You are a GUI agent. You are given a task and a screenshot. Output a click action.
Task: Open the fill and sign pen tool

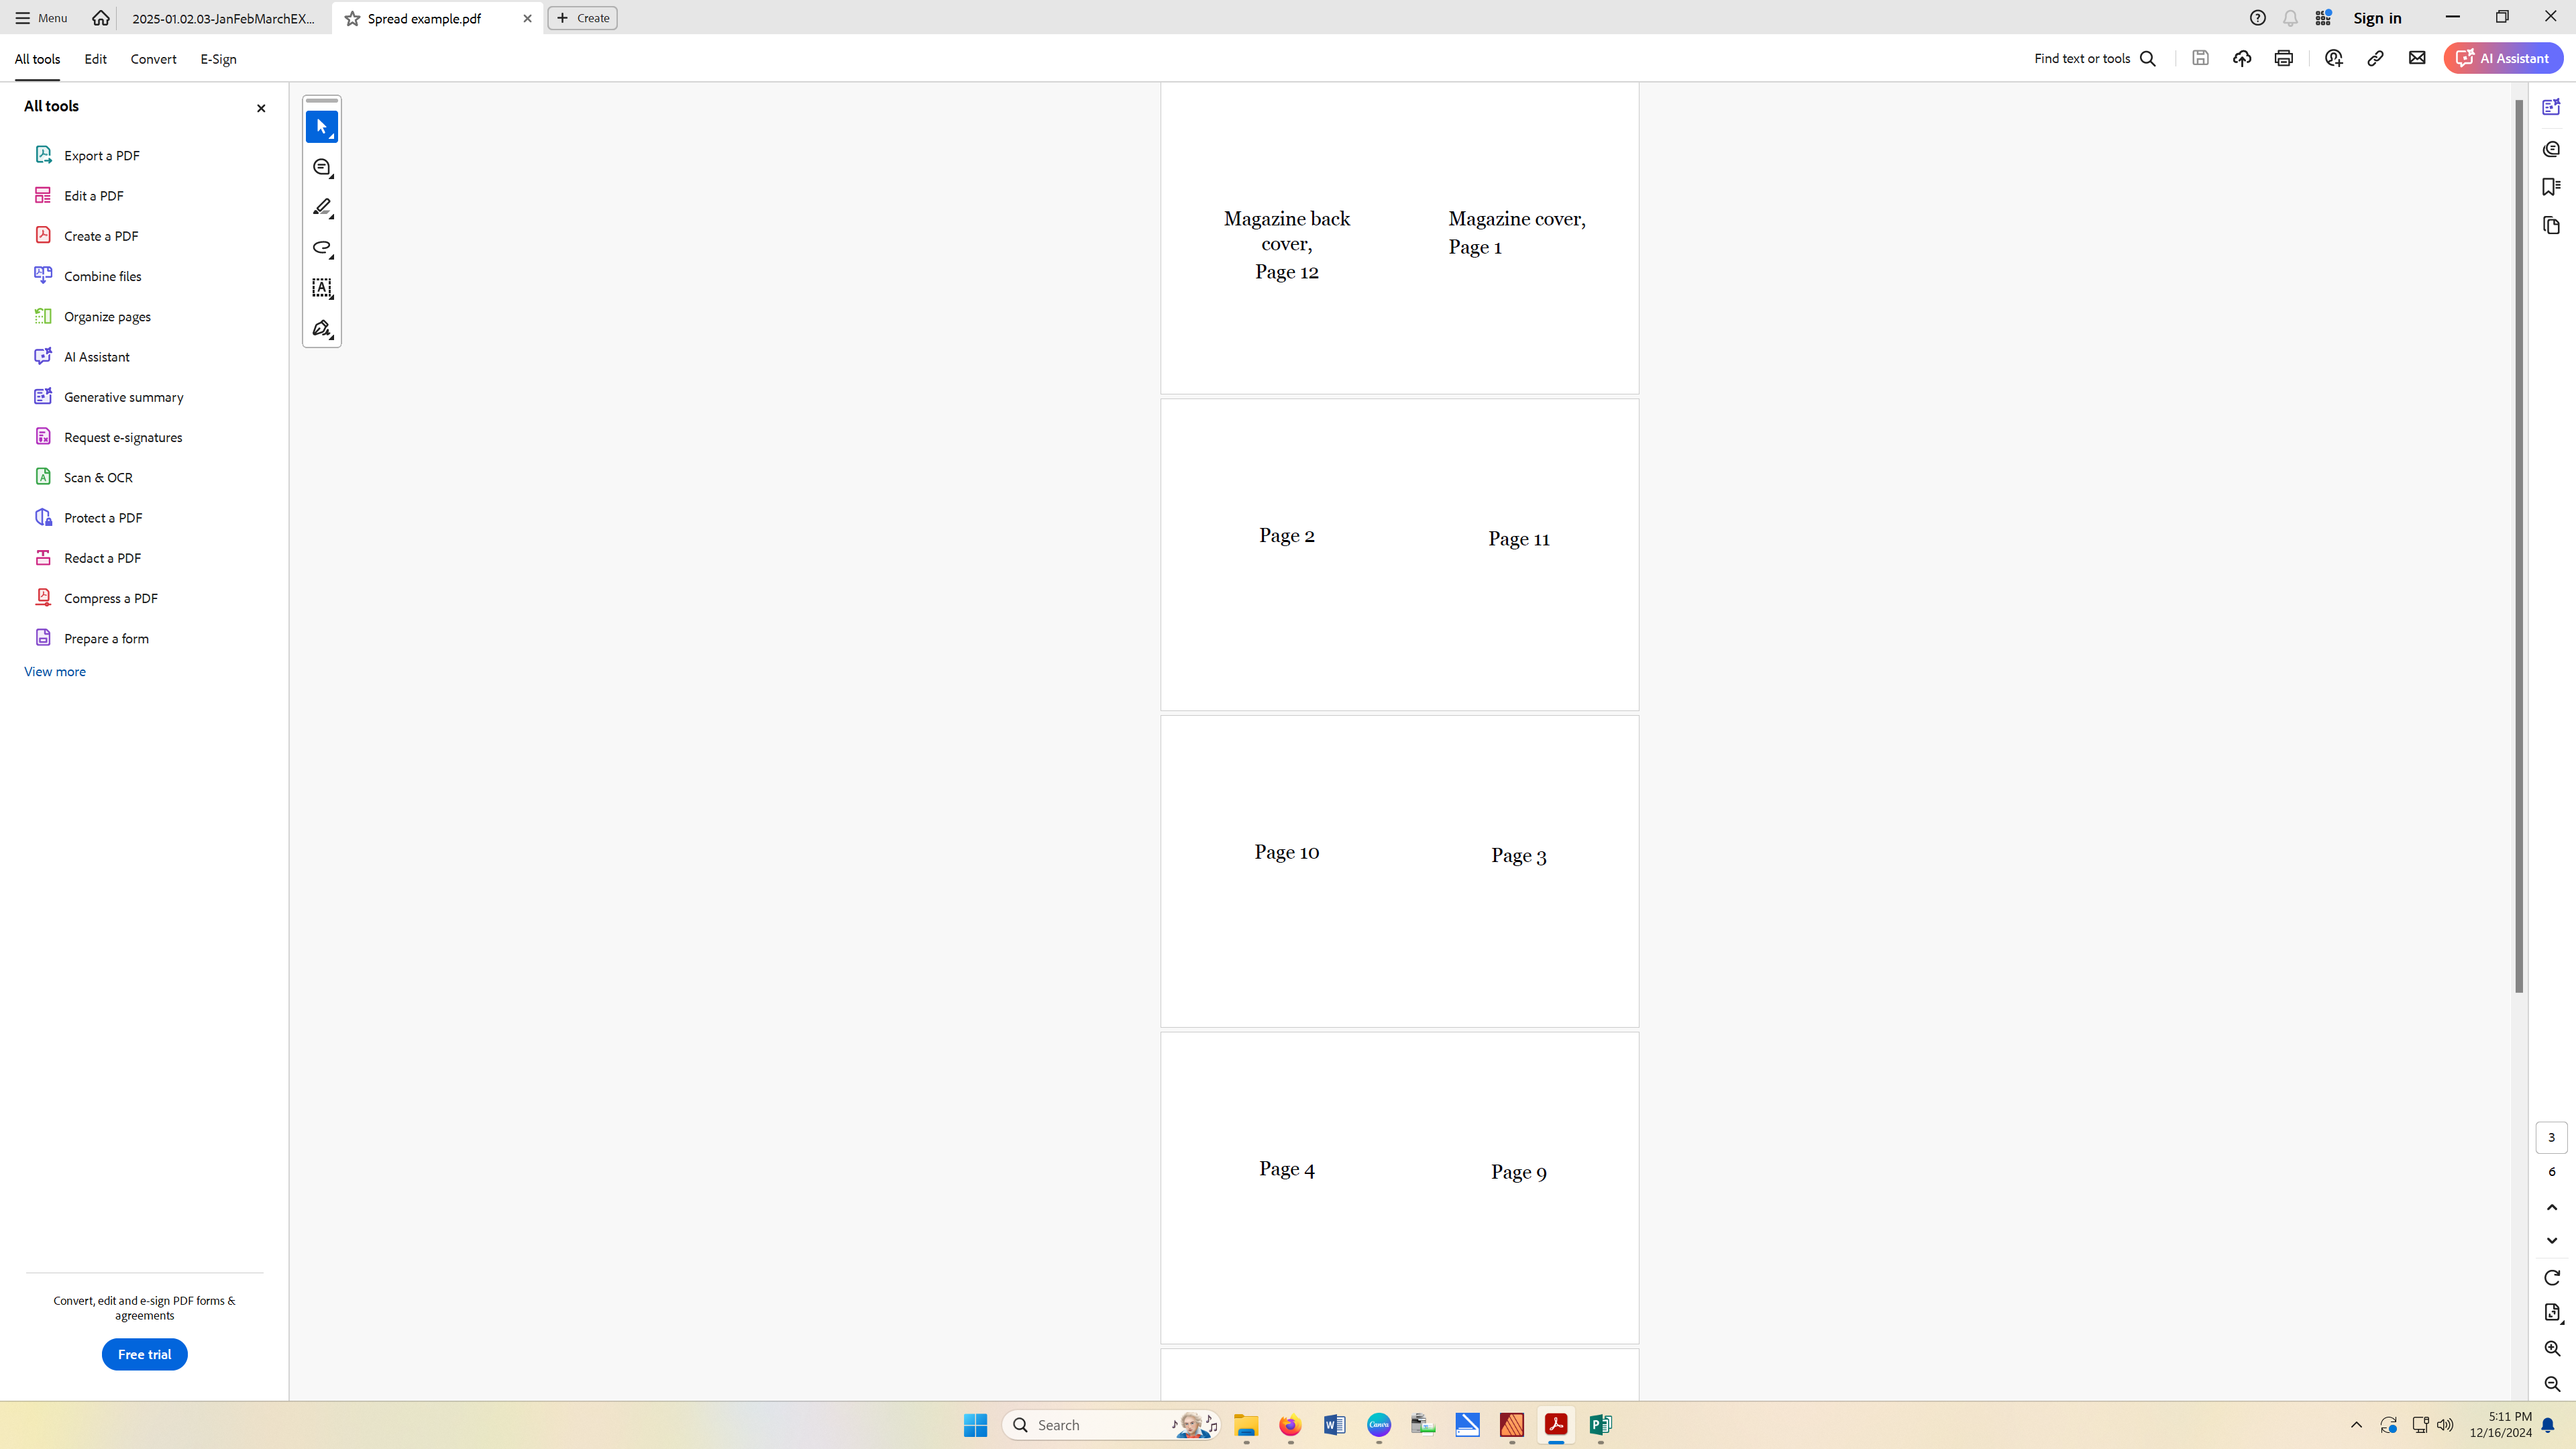coord(321,329)
